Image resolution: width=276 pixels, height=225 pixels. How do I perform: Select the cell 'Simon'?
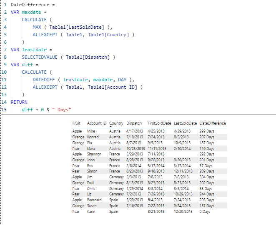pyautogui.click(x=92, y=171)
